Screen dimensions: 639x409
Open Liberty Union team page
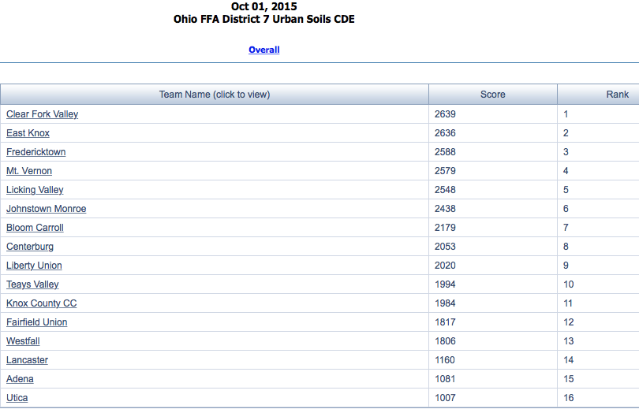pos(34,266)
